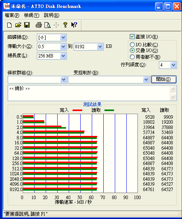Screen dimensions: 182x219
Task: Open the 磁碟機 drive dropdown
Action: pyautogui.click(x=63, y=38)
